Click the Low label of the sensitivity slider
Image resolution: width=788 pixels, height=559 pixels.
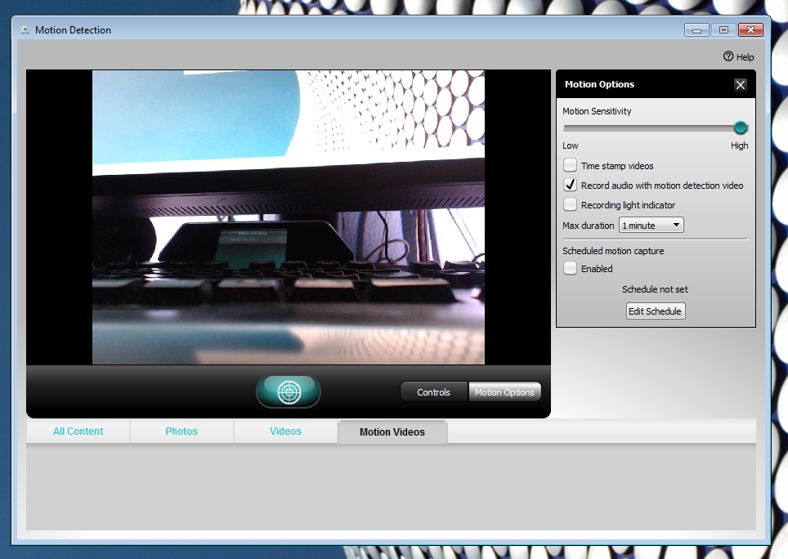tap(571, 145)
